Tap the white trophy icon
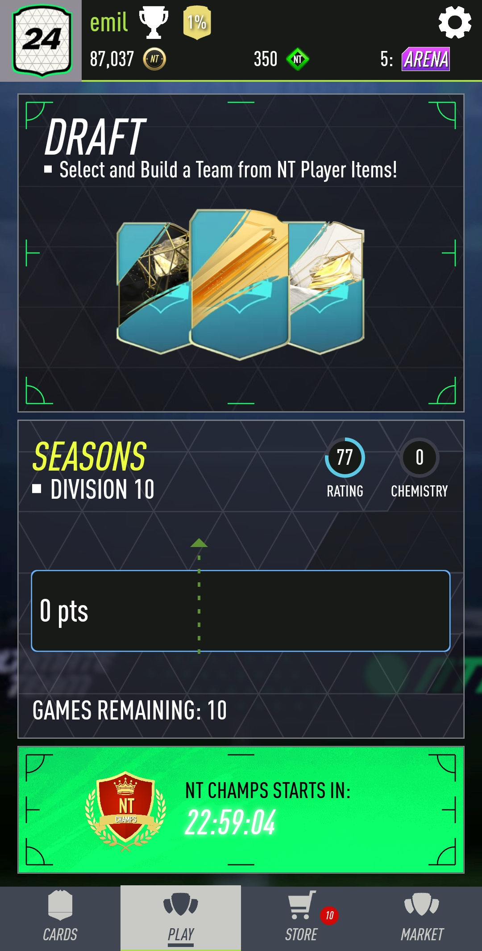This screenshot has width=482, height=951. (154, 22)
